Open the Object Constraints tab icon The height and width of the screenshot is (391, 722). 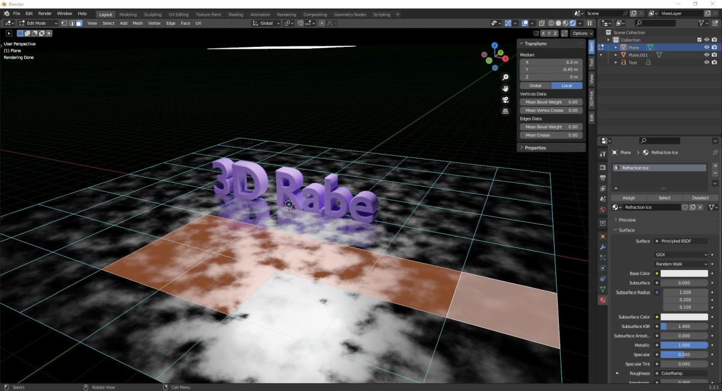[x=602, y=279]
